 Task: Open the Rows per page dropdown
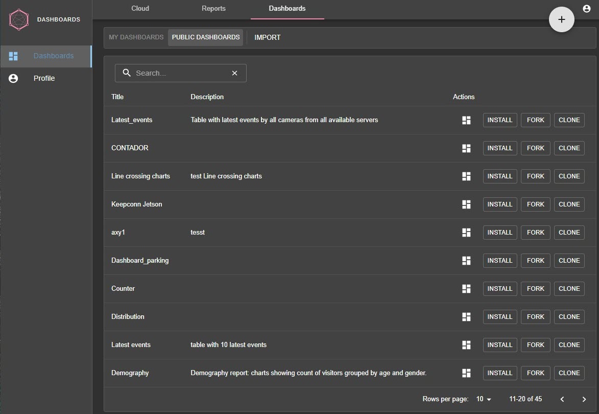(484, 399)
